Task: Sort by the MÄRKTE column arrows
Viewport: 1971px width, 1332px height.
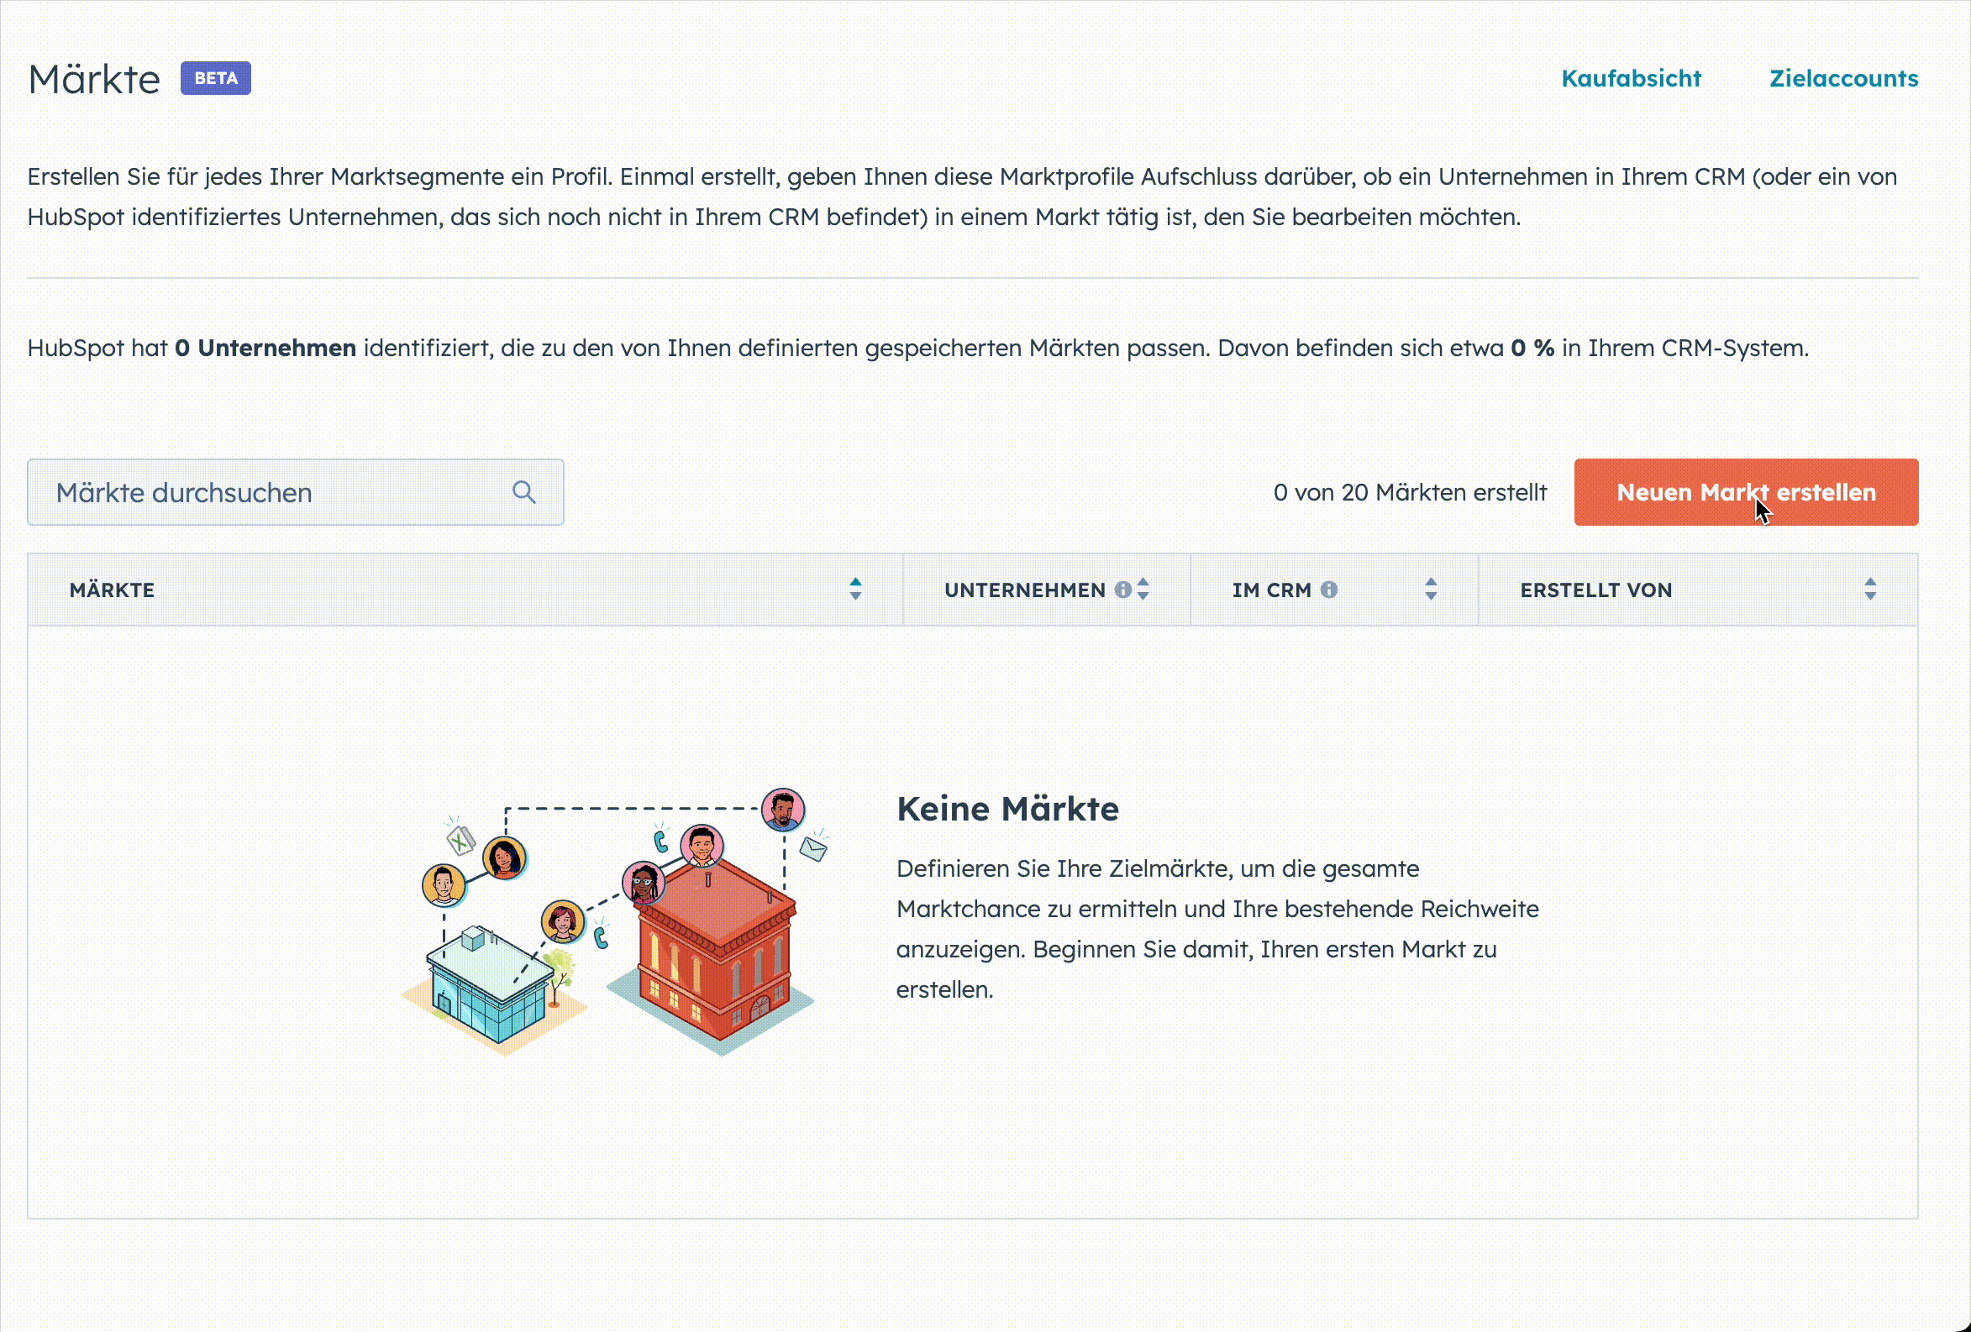Action: 855,590
